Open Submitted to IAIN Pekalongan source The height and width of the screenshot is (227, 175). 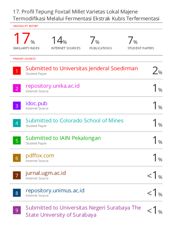[63, 138]
